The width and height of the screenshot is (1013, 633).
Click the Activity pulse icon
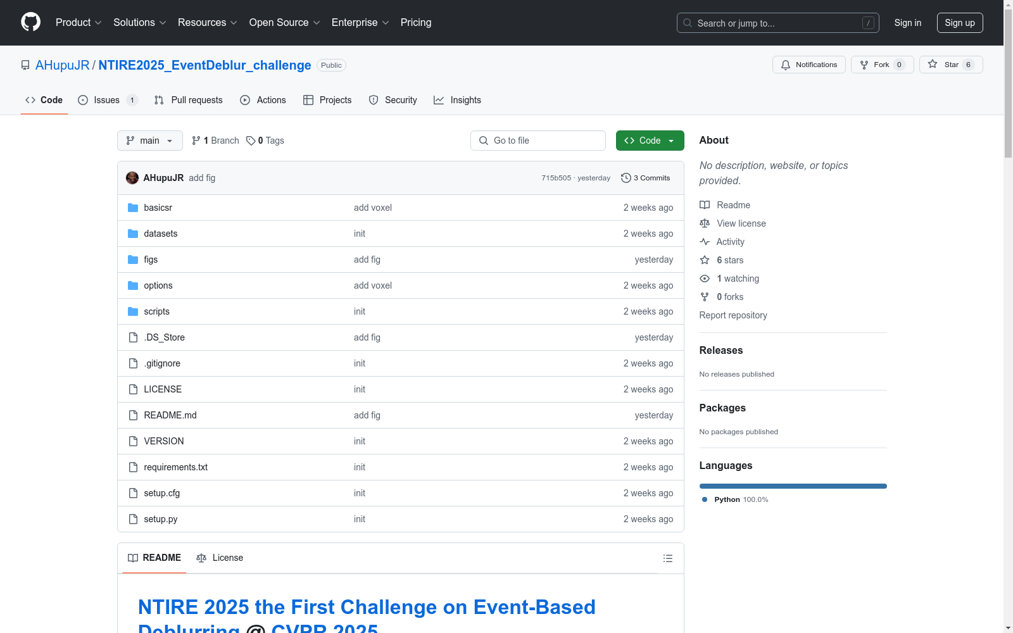[x=705, y=242]
